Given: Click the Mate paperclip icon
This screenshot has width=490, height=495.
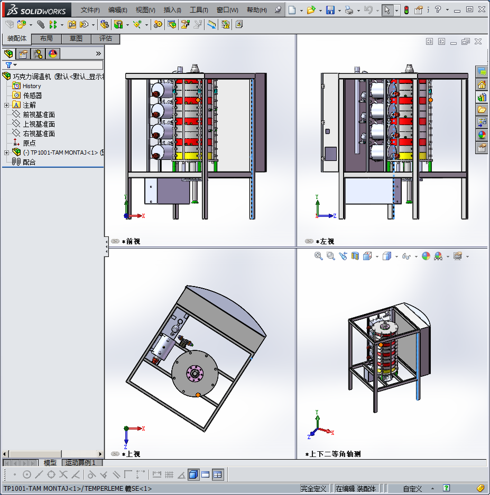Looking at the screenshot, I should (x=41, y=24).
